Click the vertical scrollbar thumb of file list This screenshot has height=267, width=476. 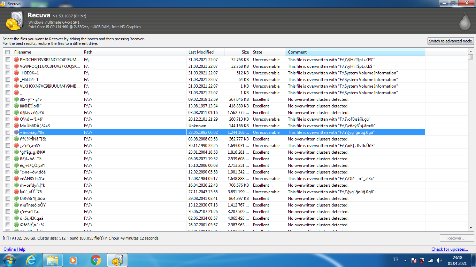click(x=470, y=57)
